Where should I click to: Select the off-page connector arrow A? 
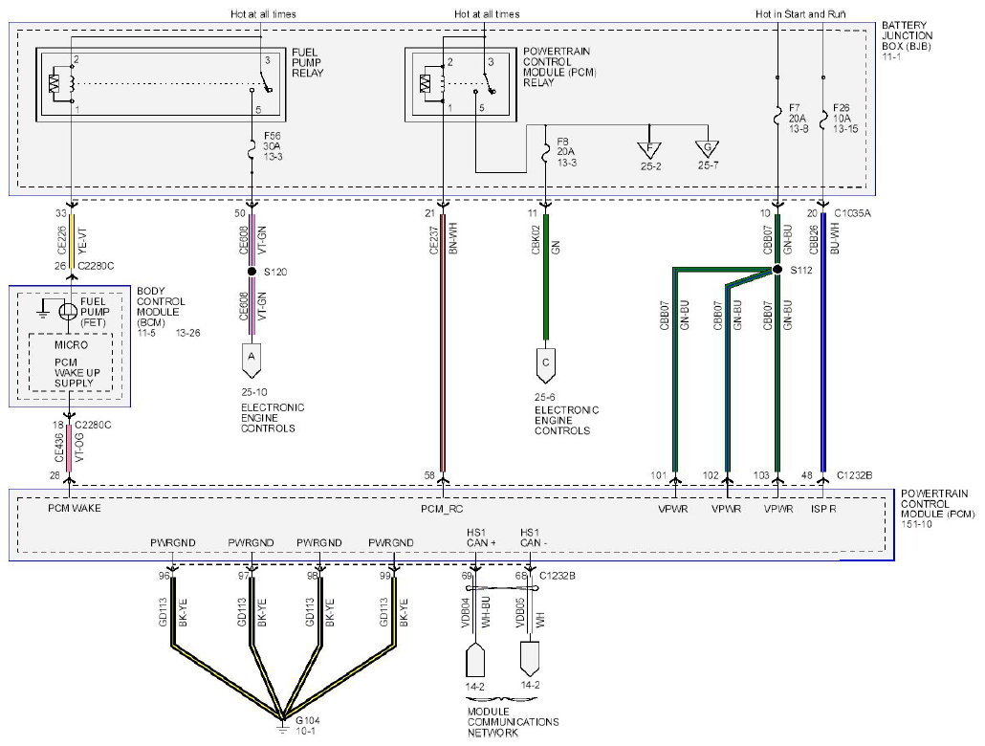click(x=252, y=362)
